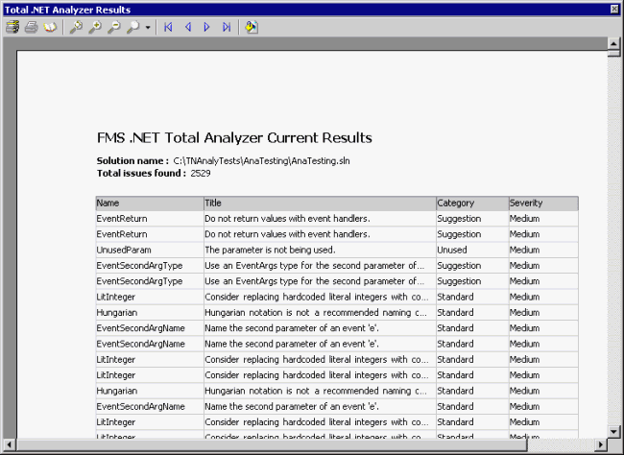Click the plain magnifier zoom icon
The height and width of the screenshot is (455, 624).
[x=132, y=27]
